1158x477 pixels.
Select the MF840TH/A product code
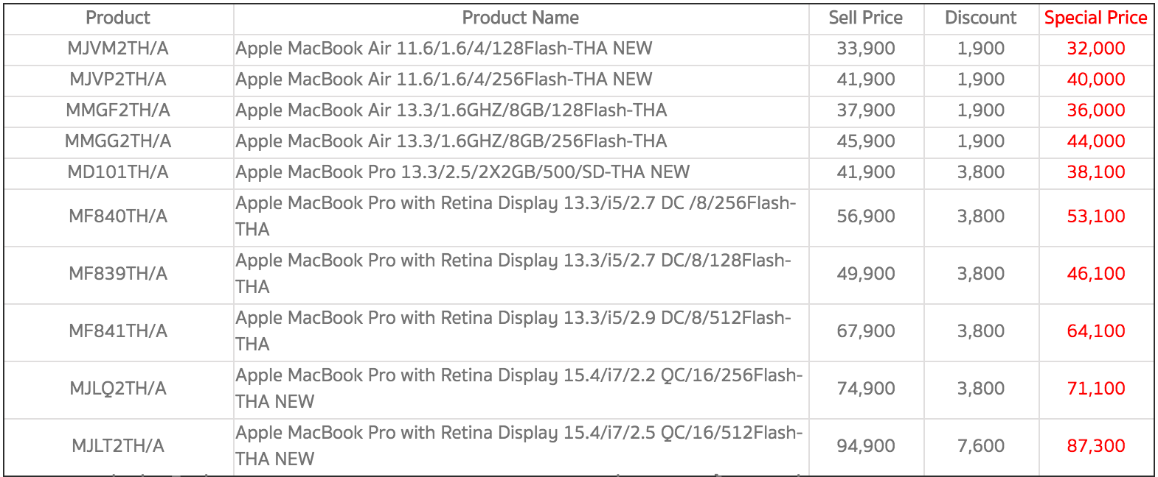click(x=118, y=216)
